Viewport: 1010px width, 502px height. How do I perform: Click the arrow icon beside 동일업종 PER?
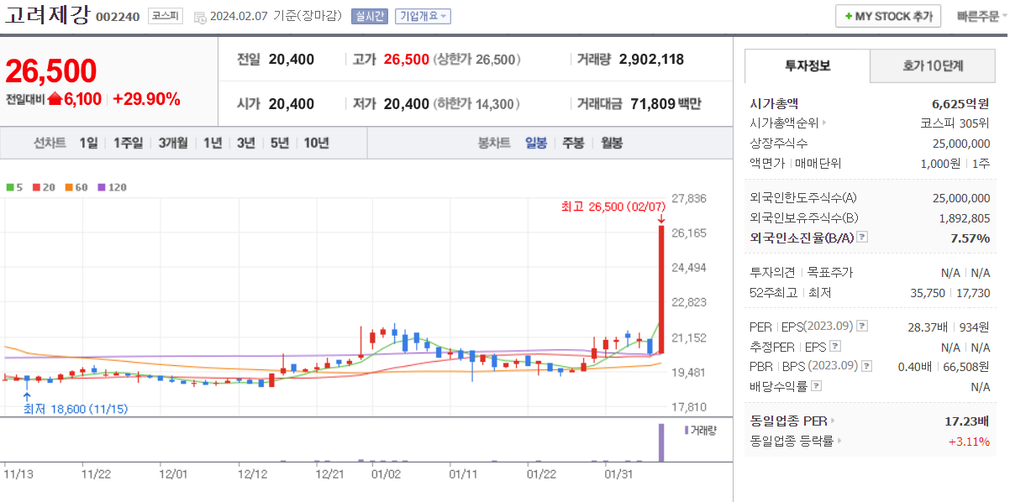pyautogui.click(x=834, y=421)
